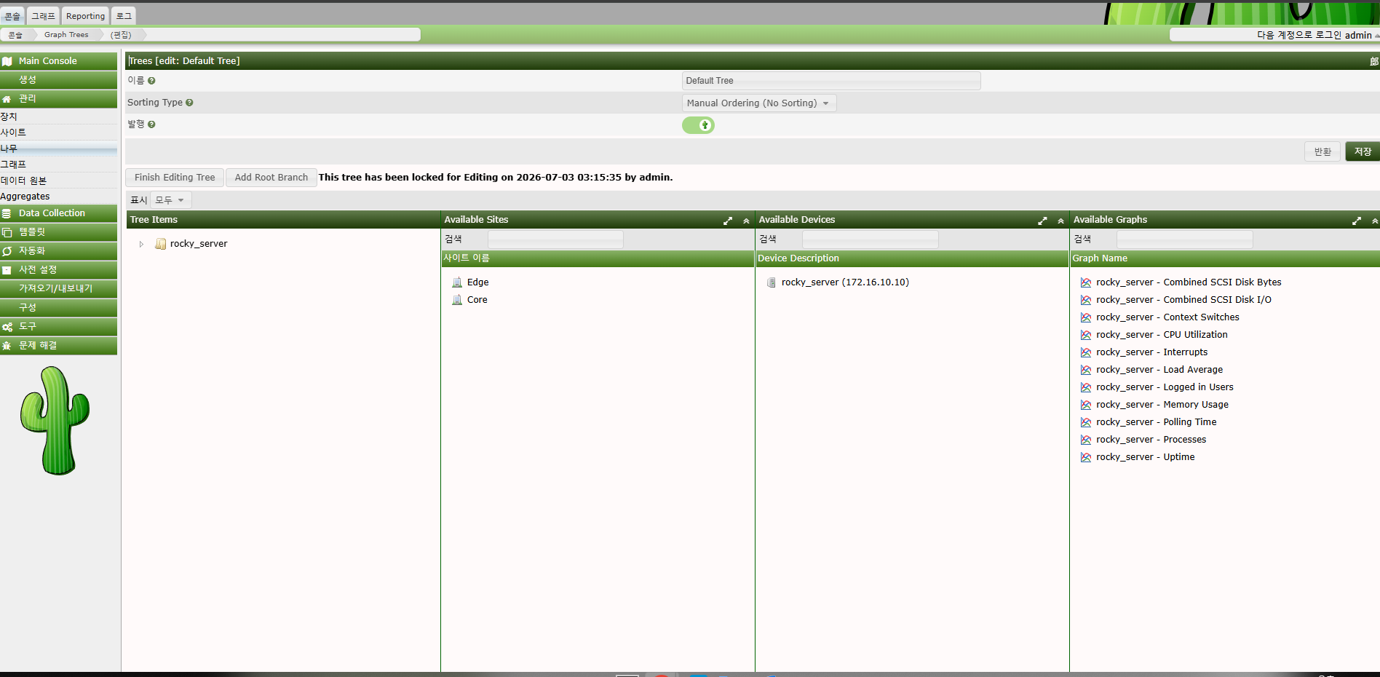Open the Data Collection sidebar menu
Image resolution: width=1380 pixels, height=677 pixels.
click(x=58, y=213)
